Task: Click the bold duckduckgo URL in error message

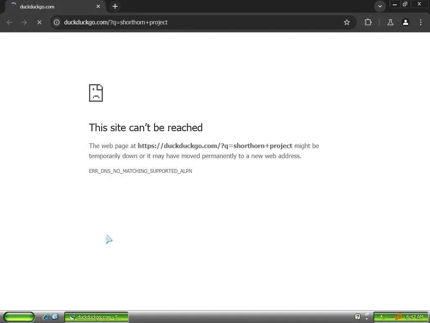Action: click(x=215, y=146)
